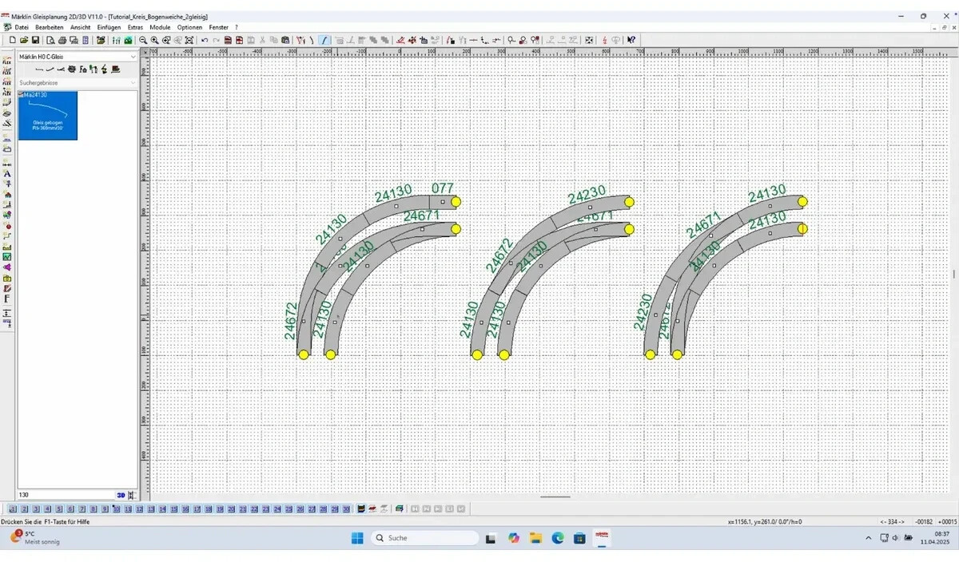
Task: Click the green layers icon in bottom toolbar
Action: 399,509
